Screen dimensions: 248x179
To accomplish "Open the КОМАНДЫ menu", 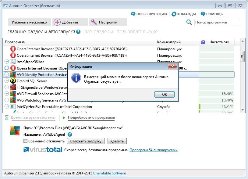I will pos(186,14).
